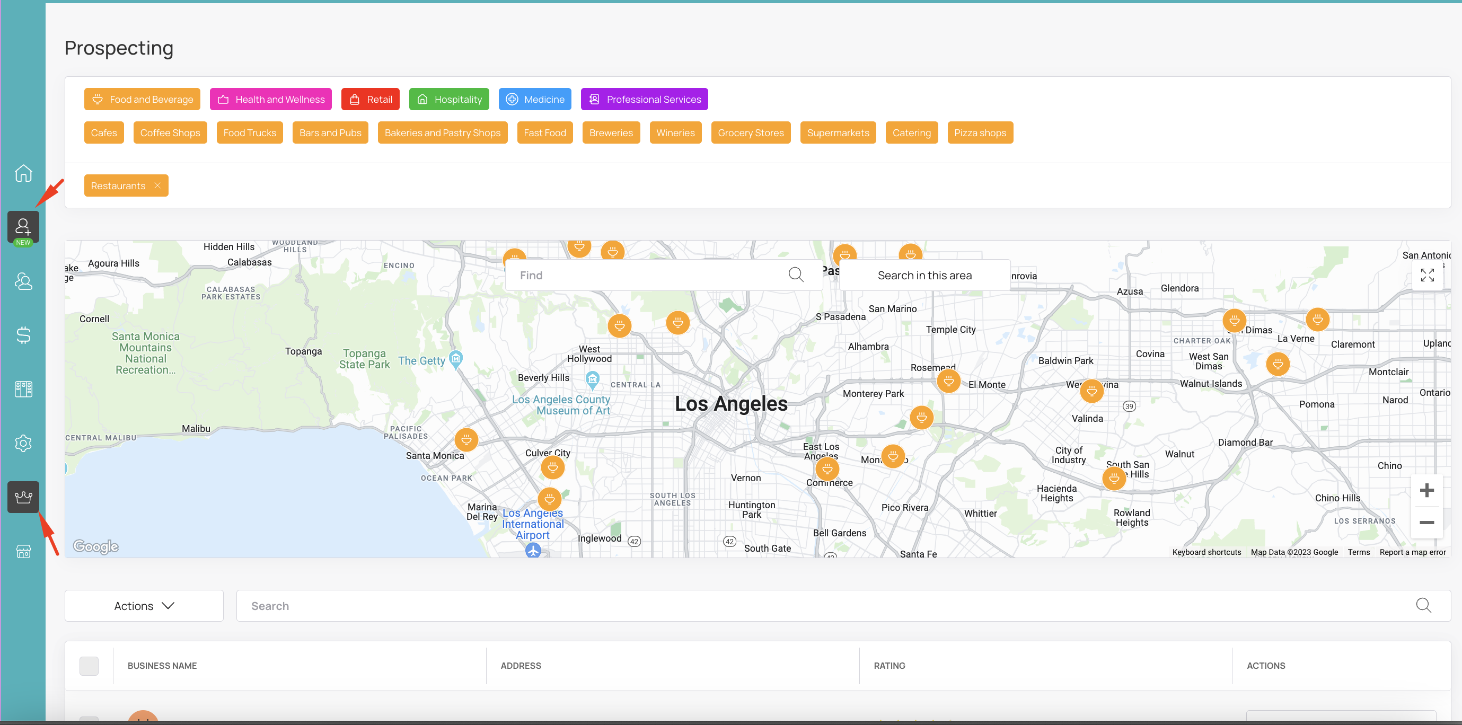Remove the Restaurants filter tag
Viewport: 1462px width, 725px height.
click(x=157, y=185)
